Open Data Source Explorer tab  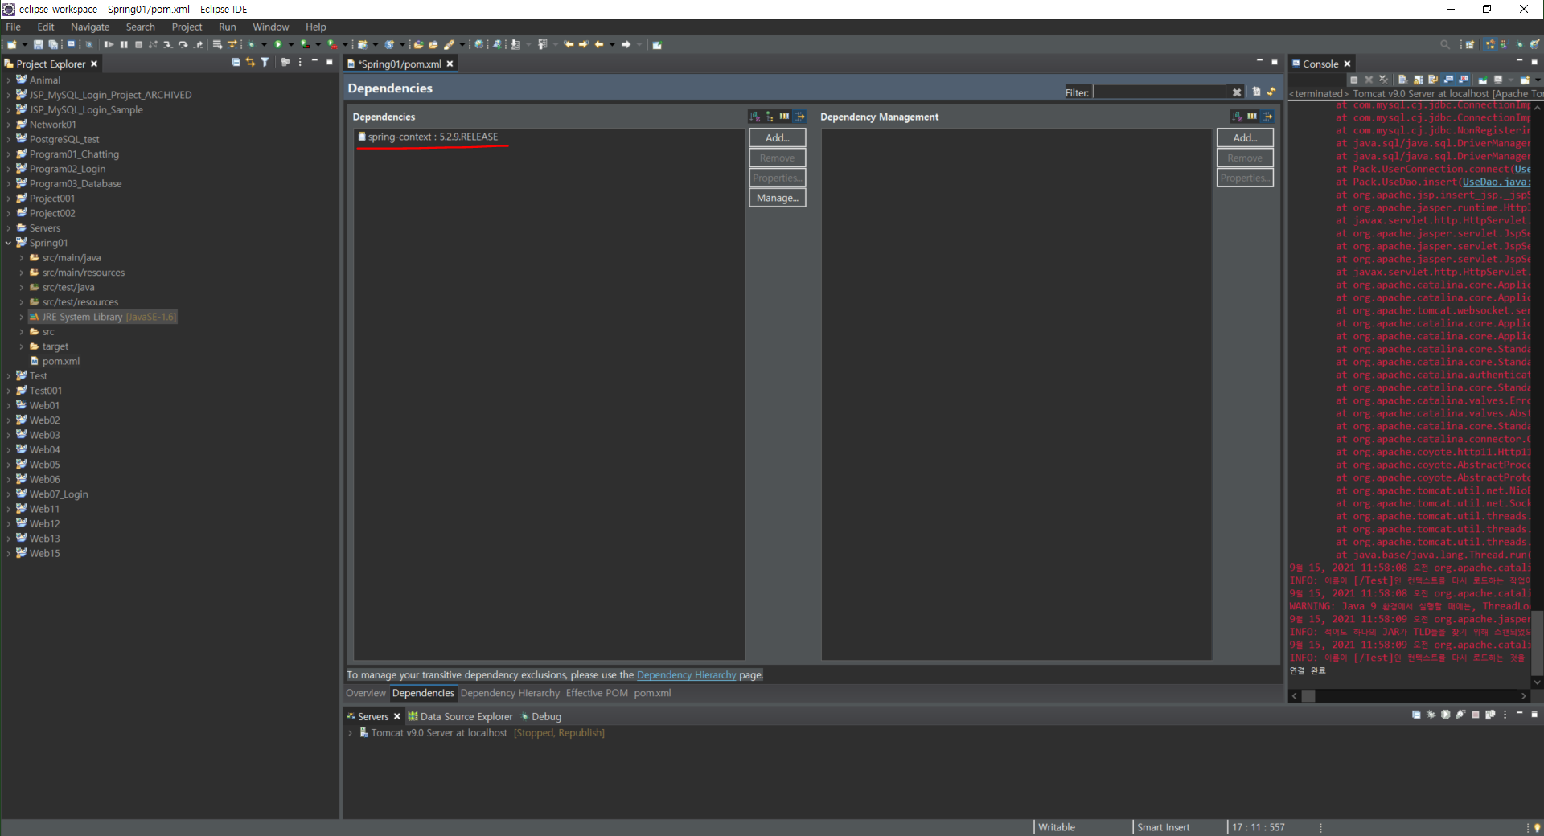(460, 716)
